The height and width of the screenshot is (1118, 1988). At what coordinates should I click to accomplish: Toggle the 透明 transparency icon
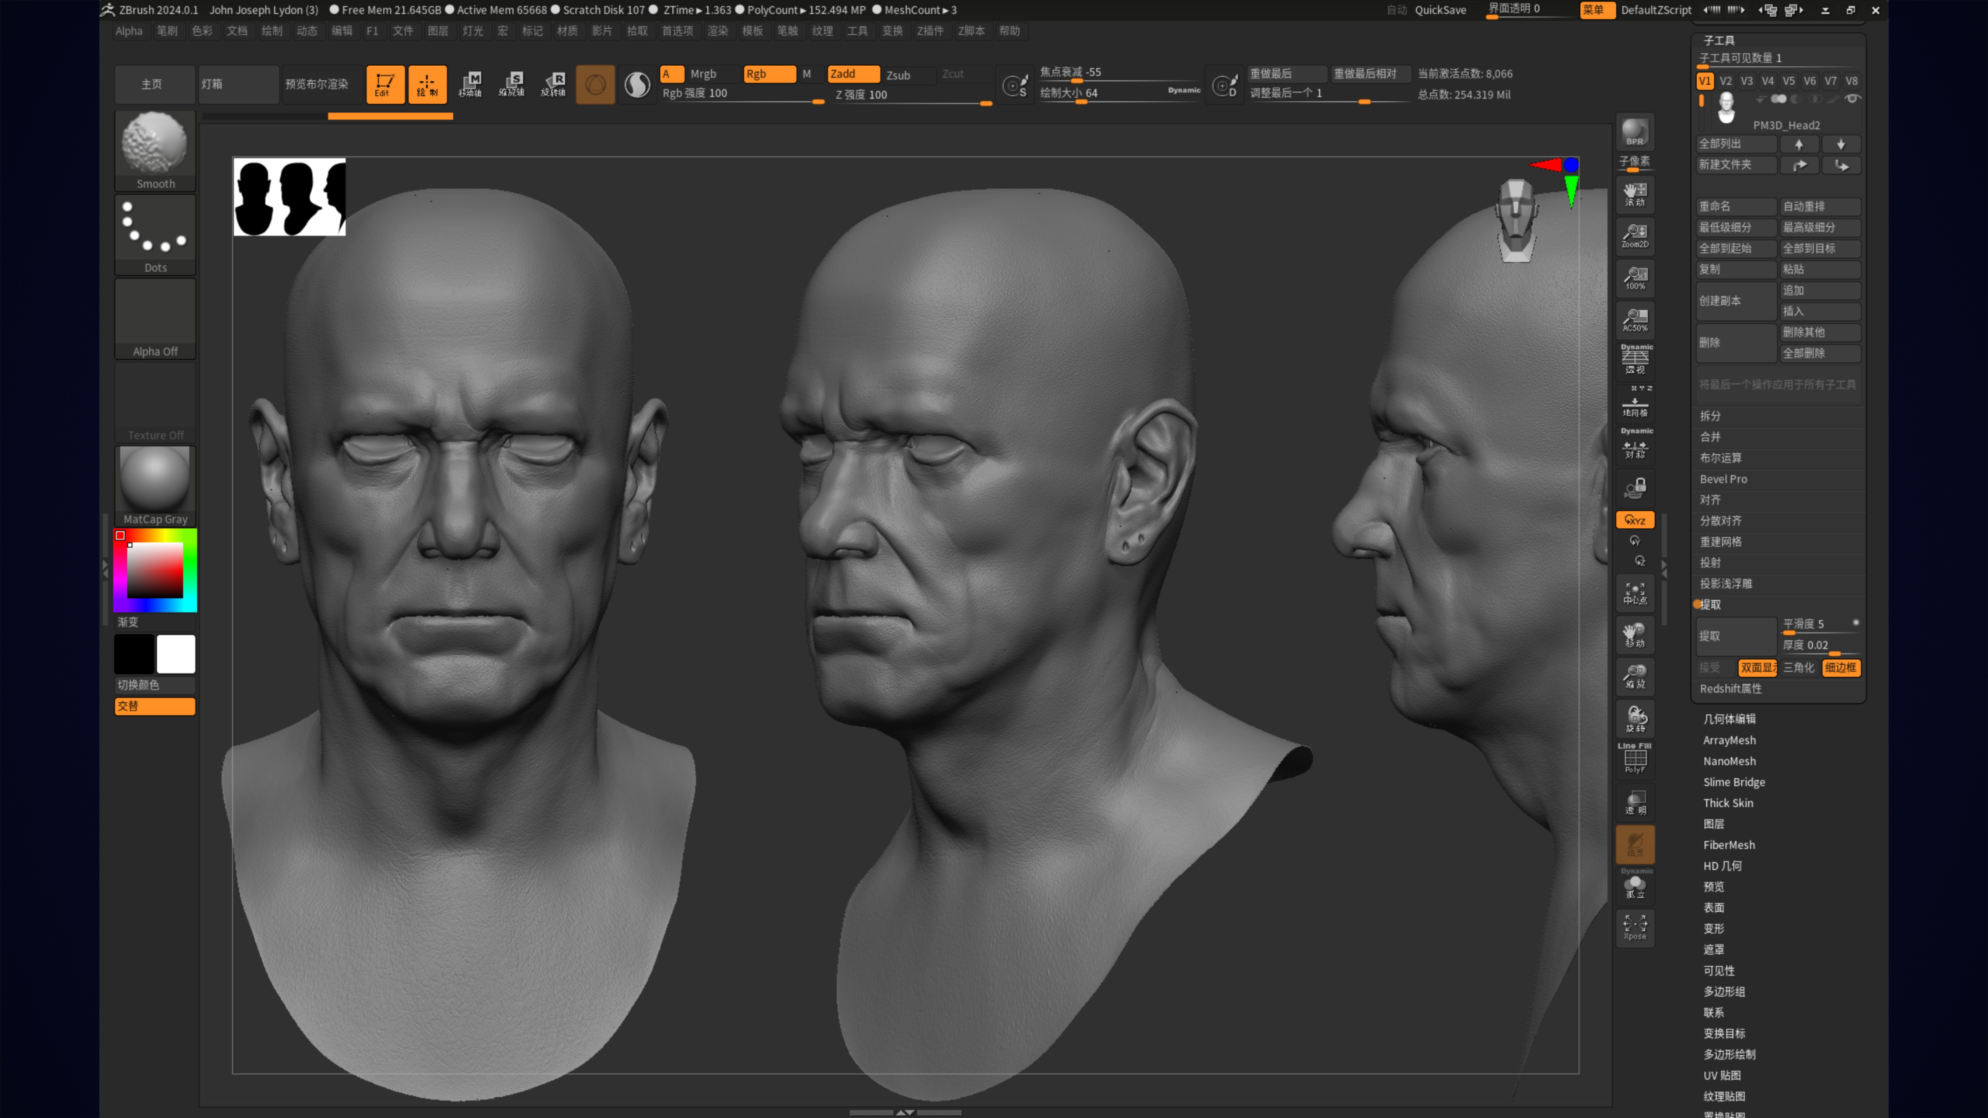point(1634,803)
